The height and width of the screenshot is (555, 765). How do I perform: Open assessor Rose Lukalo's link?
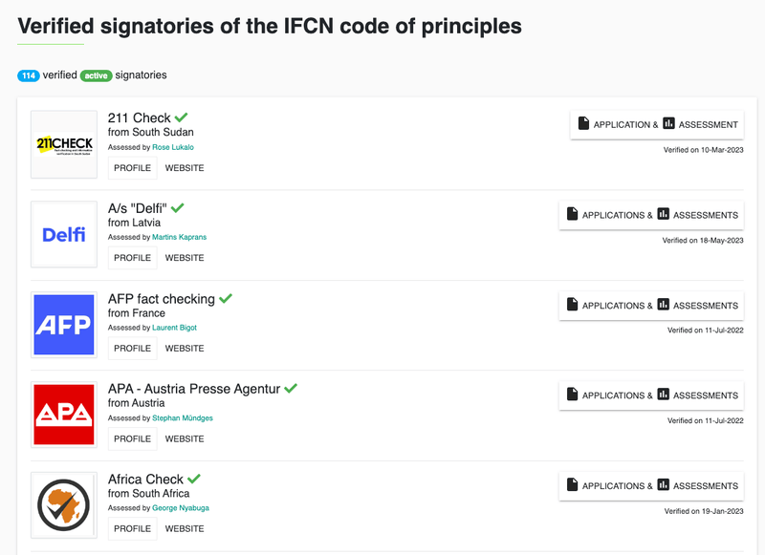[173, 147]
